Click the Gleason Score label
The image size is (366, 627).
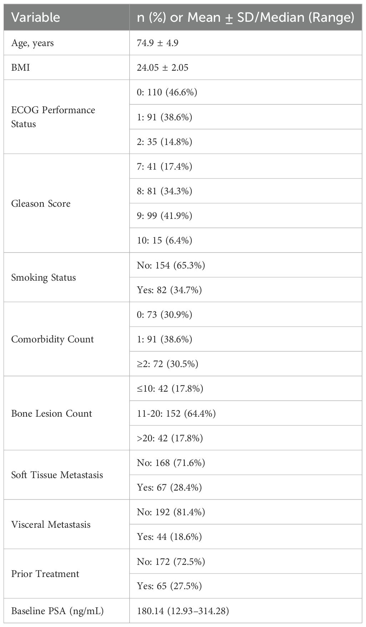[41, 204]
